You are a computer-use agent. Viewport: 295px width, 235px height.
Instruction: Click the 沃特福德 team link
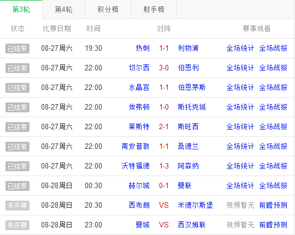(135, 166)
